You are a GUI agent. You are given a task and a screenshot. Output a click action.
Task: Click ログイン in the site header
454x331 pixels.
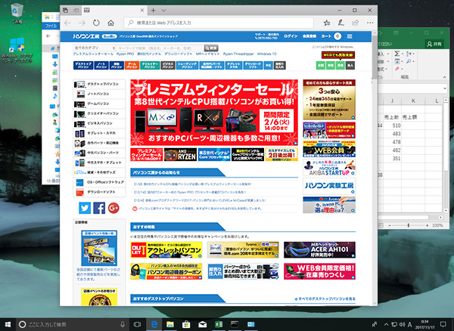(x=291, y=36)
